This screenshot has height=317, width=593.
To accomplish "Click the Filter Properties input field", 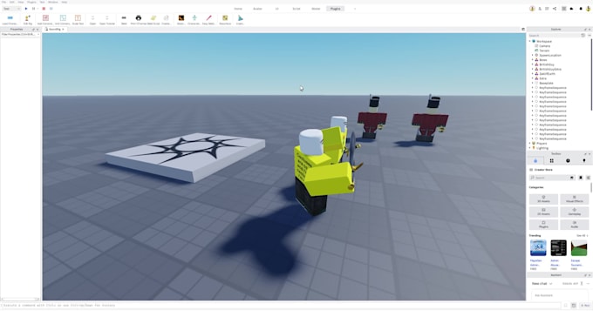I will tap(20, 34).
